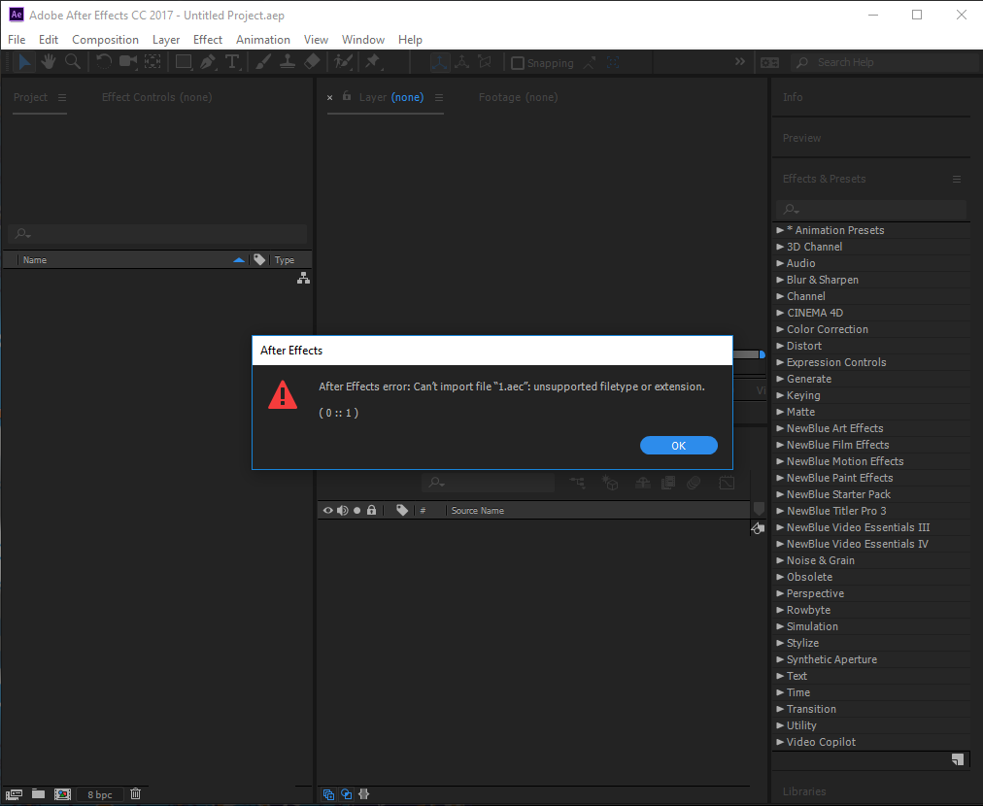Expand the Blur & Sharpen effects category

[780, 280]
